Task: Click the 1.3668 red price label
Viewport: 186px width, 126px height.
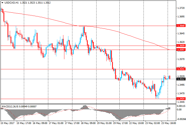Action: pos(180,26)
